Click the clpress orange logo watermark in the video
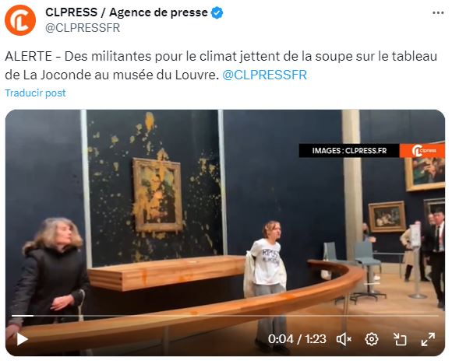Image resolution: width=452 pixels, height=364 pixels. click(422, 150)
